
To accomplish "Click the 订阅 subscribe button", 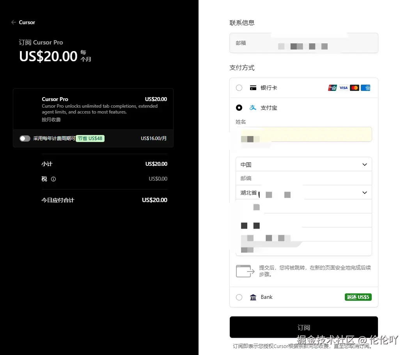I will [x=304, y=327].
